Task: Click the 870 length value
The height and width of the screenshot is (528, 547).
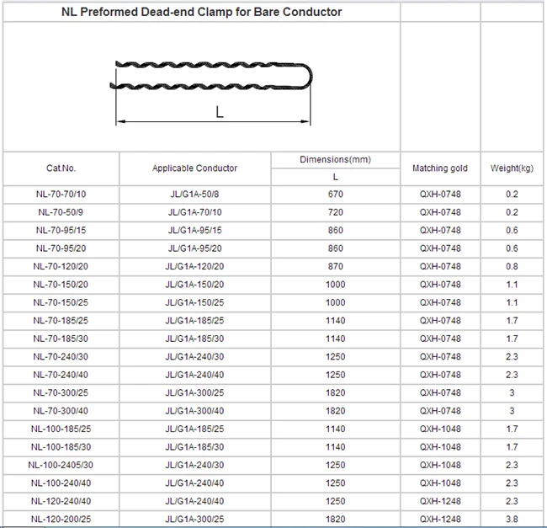Action: (x=335, y=266)
